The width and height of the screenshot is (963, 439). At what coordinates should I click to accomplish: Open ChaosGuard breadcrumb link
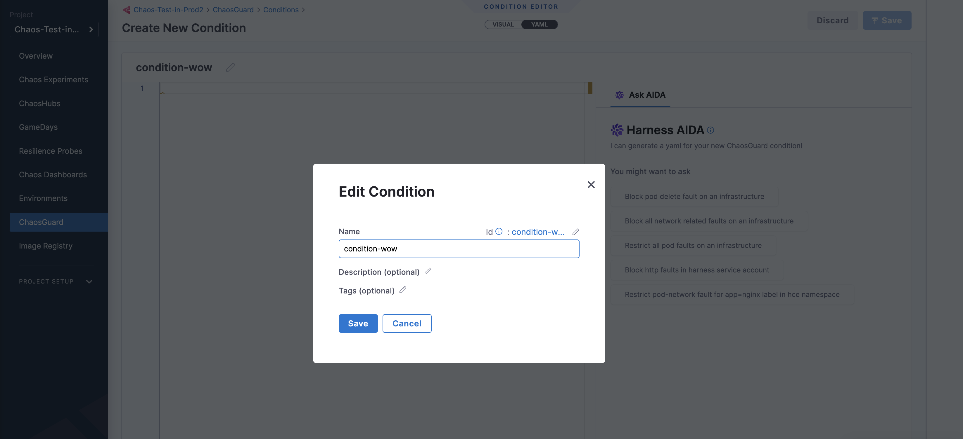(x=233, y=10)
